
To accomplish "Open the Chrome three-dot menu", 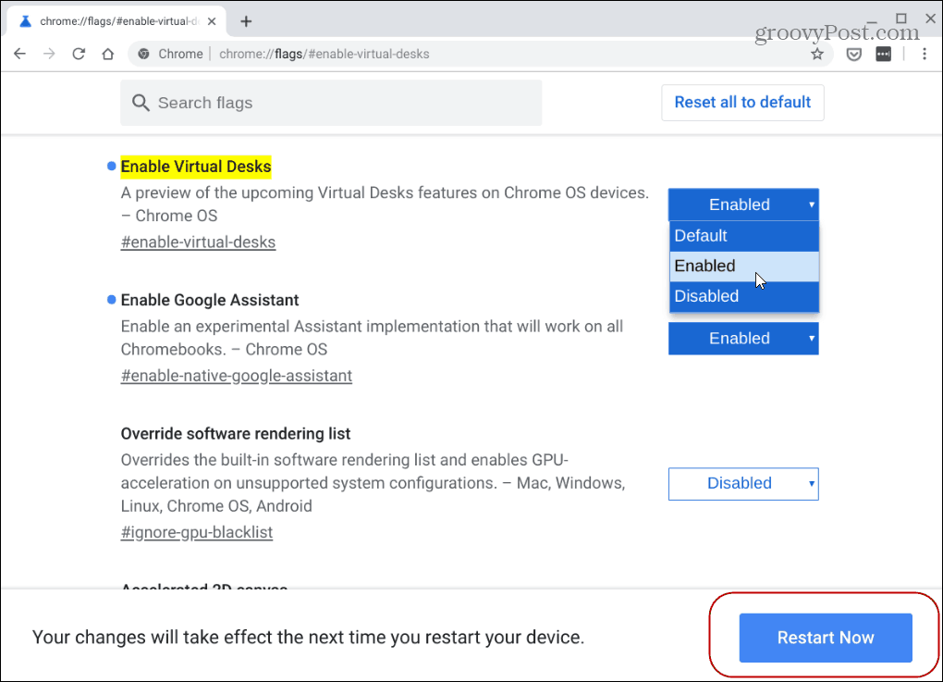I will (x=925, y=54).
